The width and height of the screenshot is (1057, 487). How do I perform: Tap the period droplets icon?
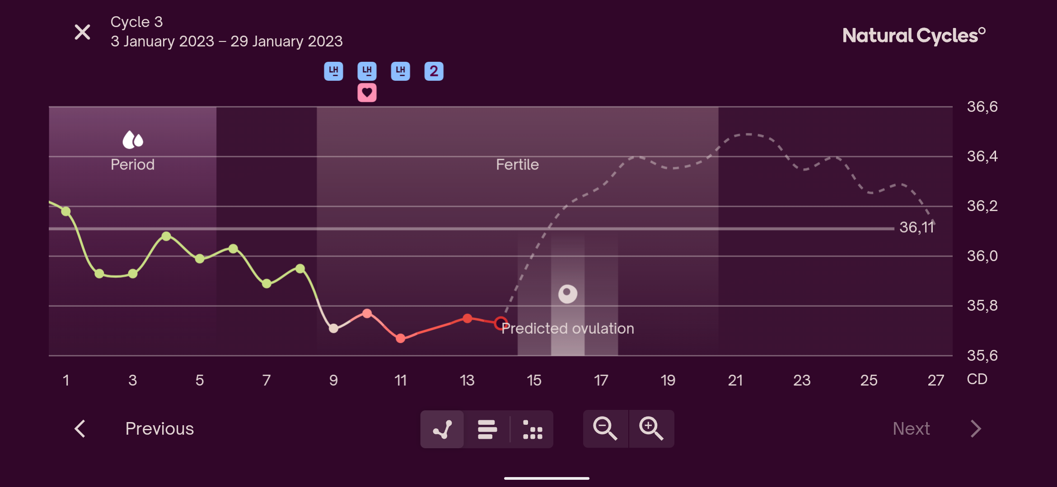133,140
